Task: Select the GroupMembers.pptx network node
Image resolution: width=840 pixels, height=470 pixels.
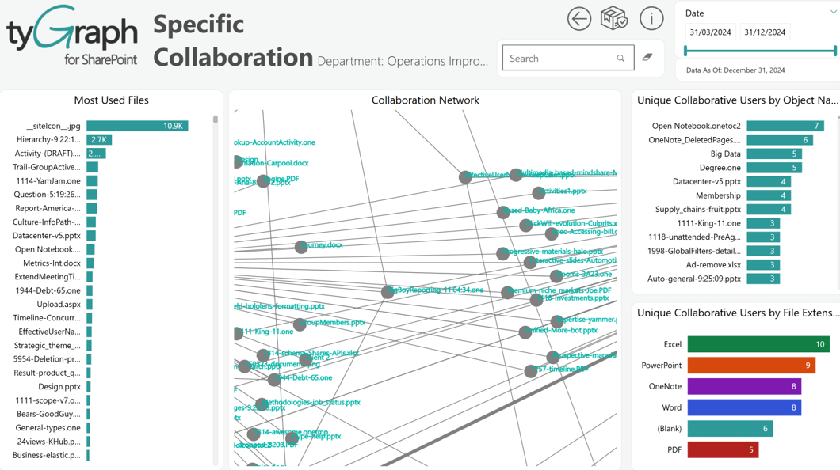Action: click(300, 324)
